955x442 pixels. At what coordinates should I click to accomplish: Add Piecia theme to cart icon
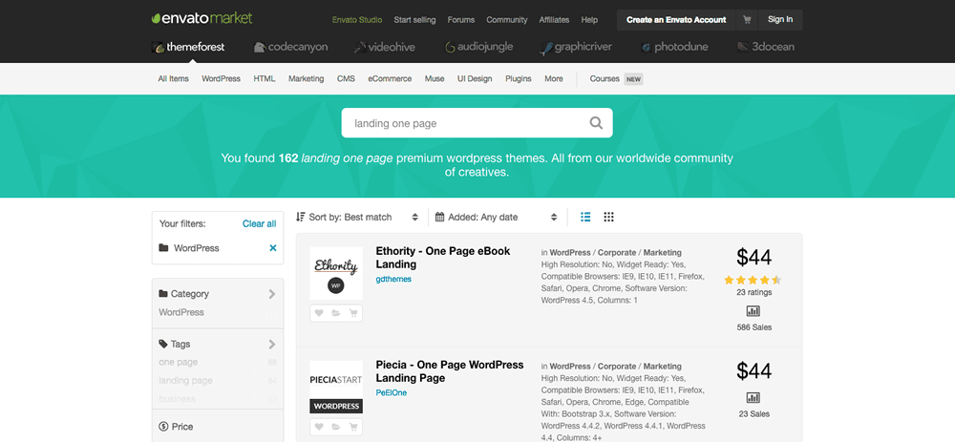353,427
